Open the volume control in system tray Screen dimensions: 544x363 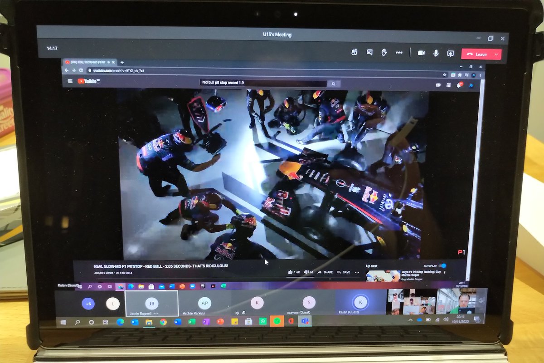coord(446,319)
